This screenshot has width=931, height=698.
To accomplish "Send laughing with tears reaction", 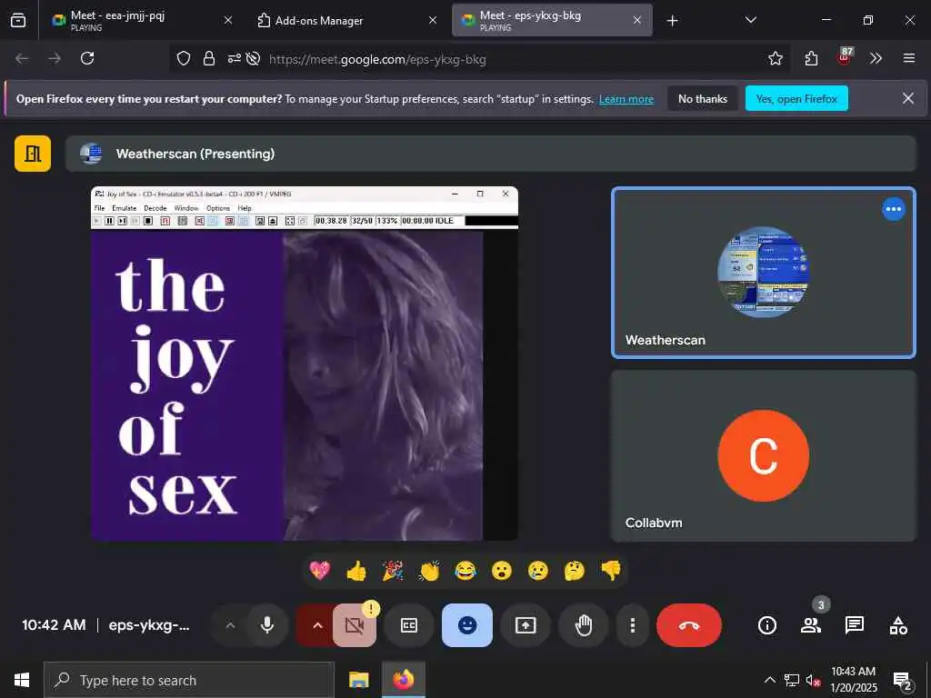I will (465, 571).
